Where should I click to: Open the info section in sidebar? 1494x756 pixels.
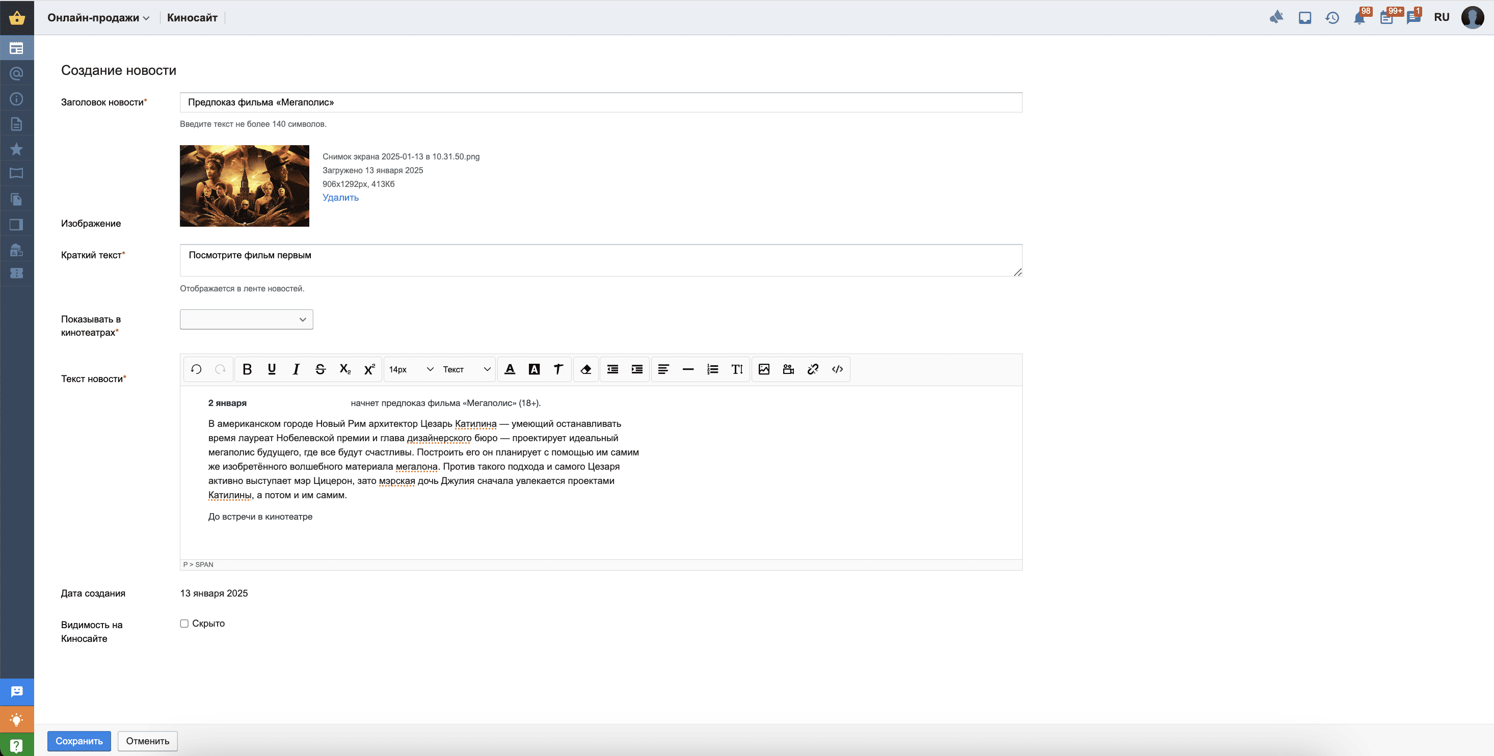17,99
